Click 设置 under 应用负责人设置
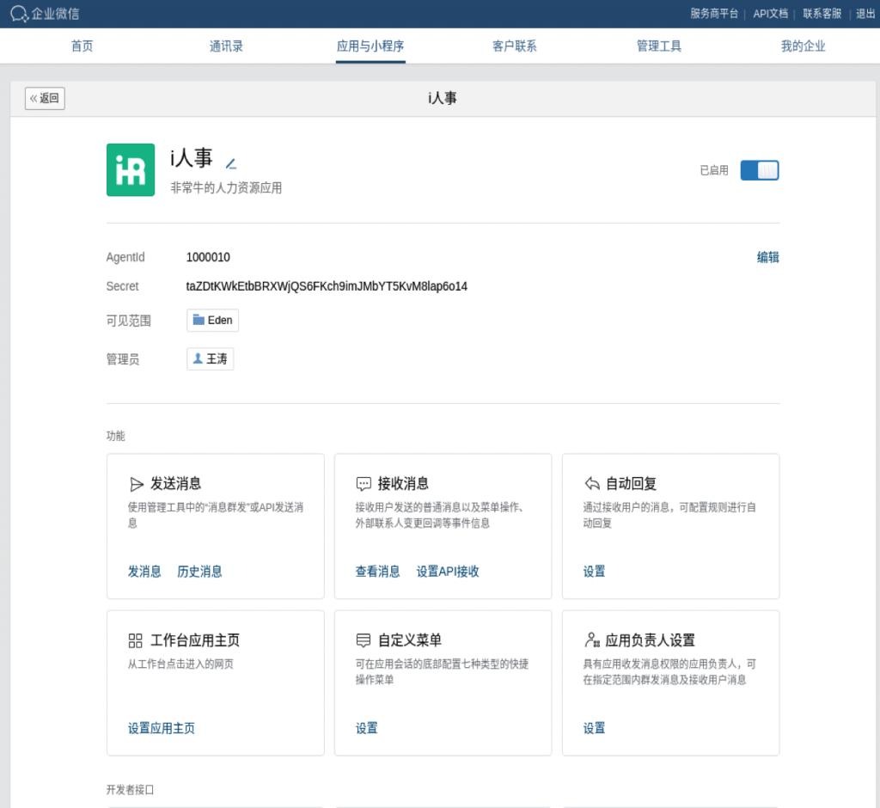The height and width of the screenshot is (808, 880). coord(595,728)
